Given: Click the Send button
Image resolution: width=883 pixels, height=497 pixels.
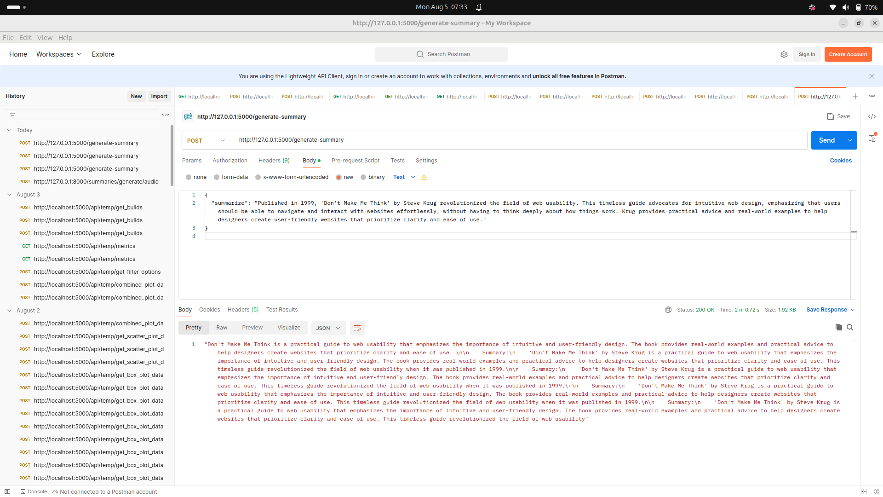Looking at the screenshot, I should [826, 140].
